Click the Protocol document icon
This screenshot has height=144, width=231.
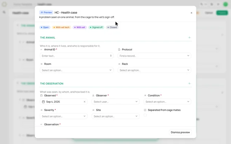[x=119, y=50]
